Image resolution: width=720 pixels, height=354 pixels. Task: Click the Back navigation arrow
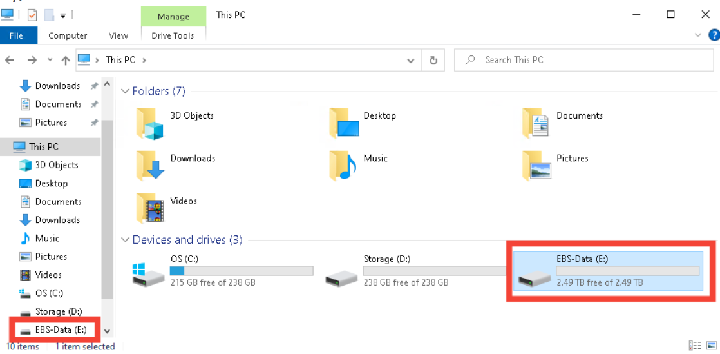10,60
